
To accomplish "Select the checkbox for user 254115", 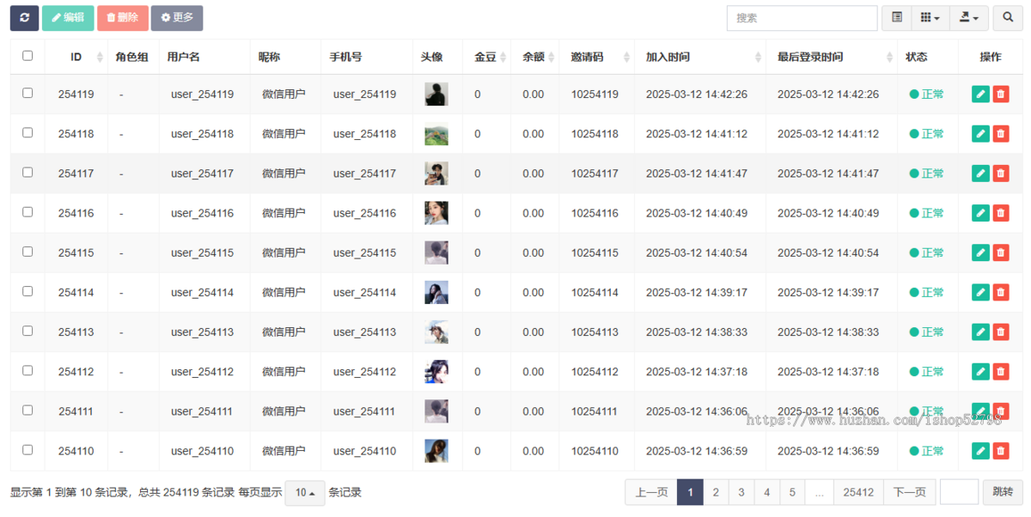I will [27, 252].
